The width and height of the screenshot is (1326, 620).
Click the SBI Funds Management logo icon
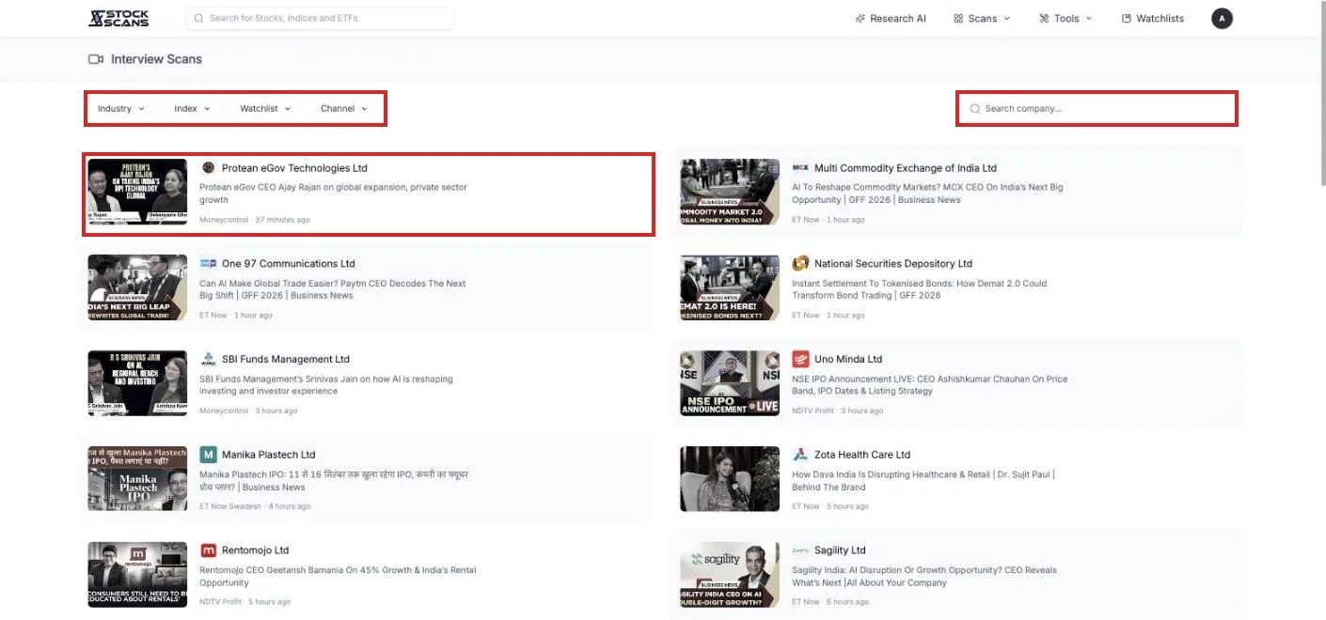point(208,359)
